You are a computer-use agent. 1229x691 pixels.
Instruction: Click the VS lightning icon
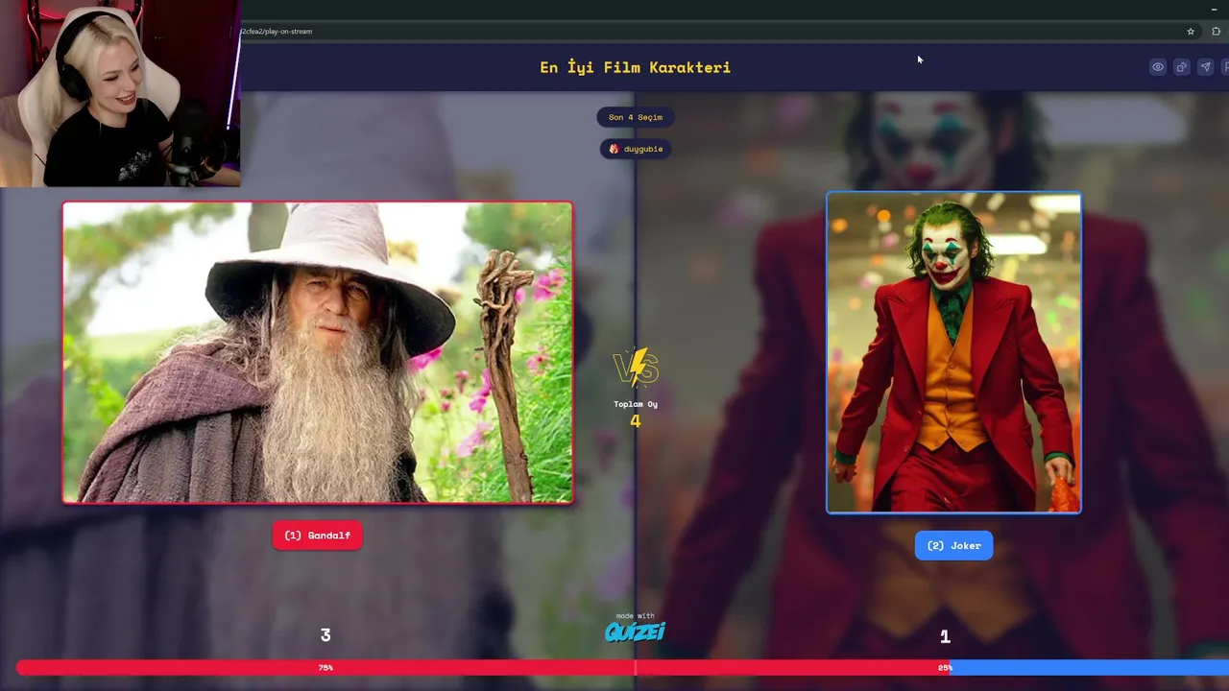point(636,369)
